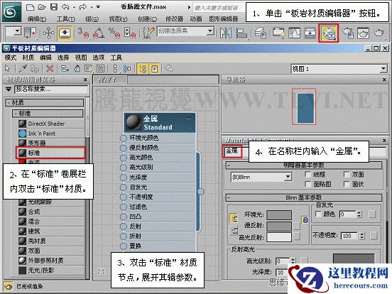Open the 工具 menu in material editor
Viewport: 392px width, 294px height.
pyautogui.click(x=116, y=58)
